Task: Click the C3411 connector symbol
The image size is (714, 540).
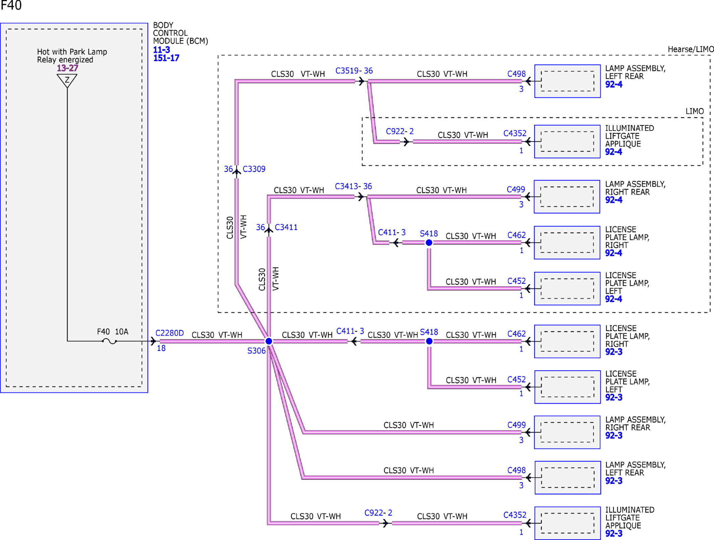Action: 269,230
